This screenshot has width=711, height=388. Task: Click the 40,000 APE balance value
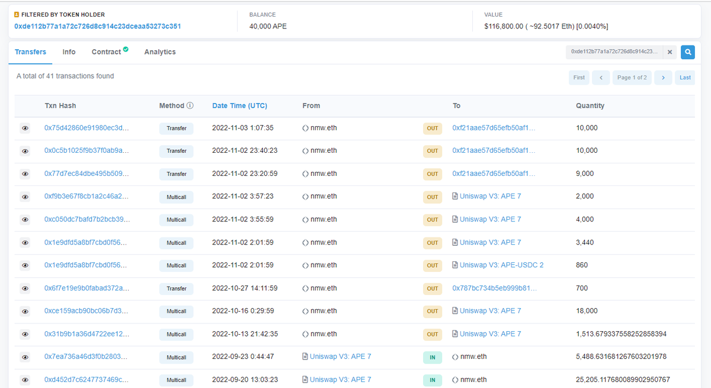tap(269, 27)
